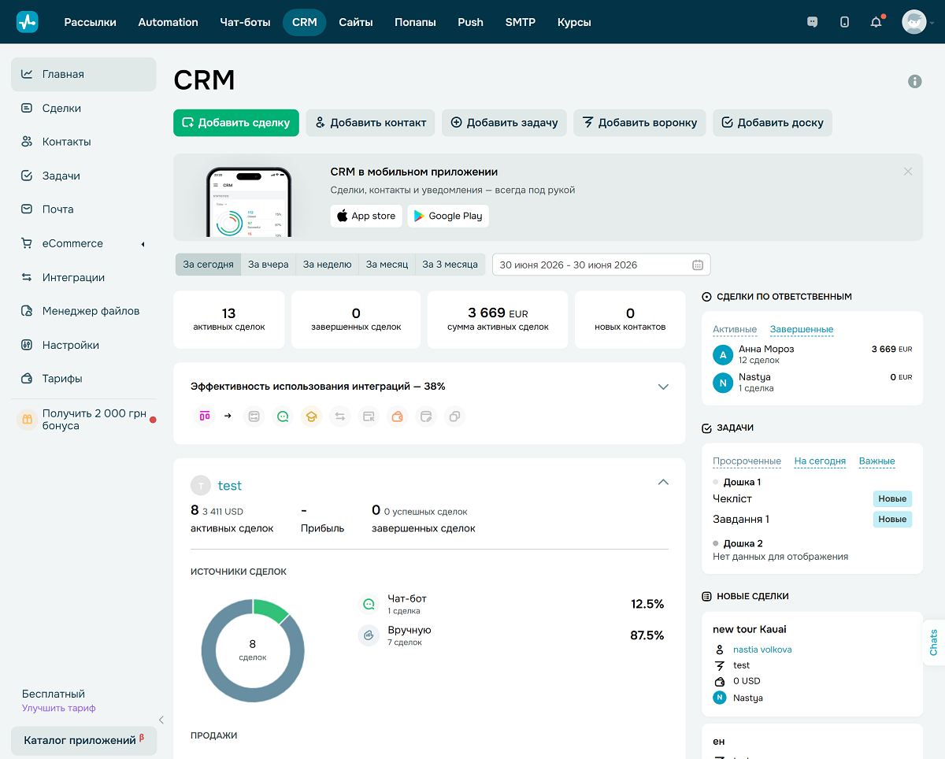The width and height of the screenshot is (945, 759).
Task: Click the Добавить задачу button
Action: [504, 123]
